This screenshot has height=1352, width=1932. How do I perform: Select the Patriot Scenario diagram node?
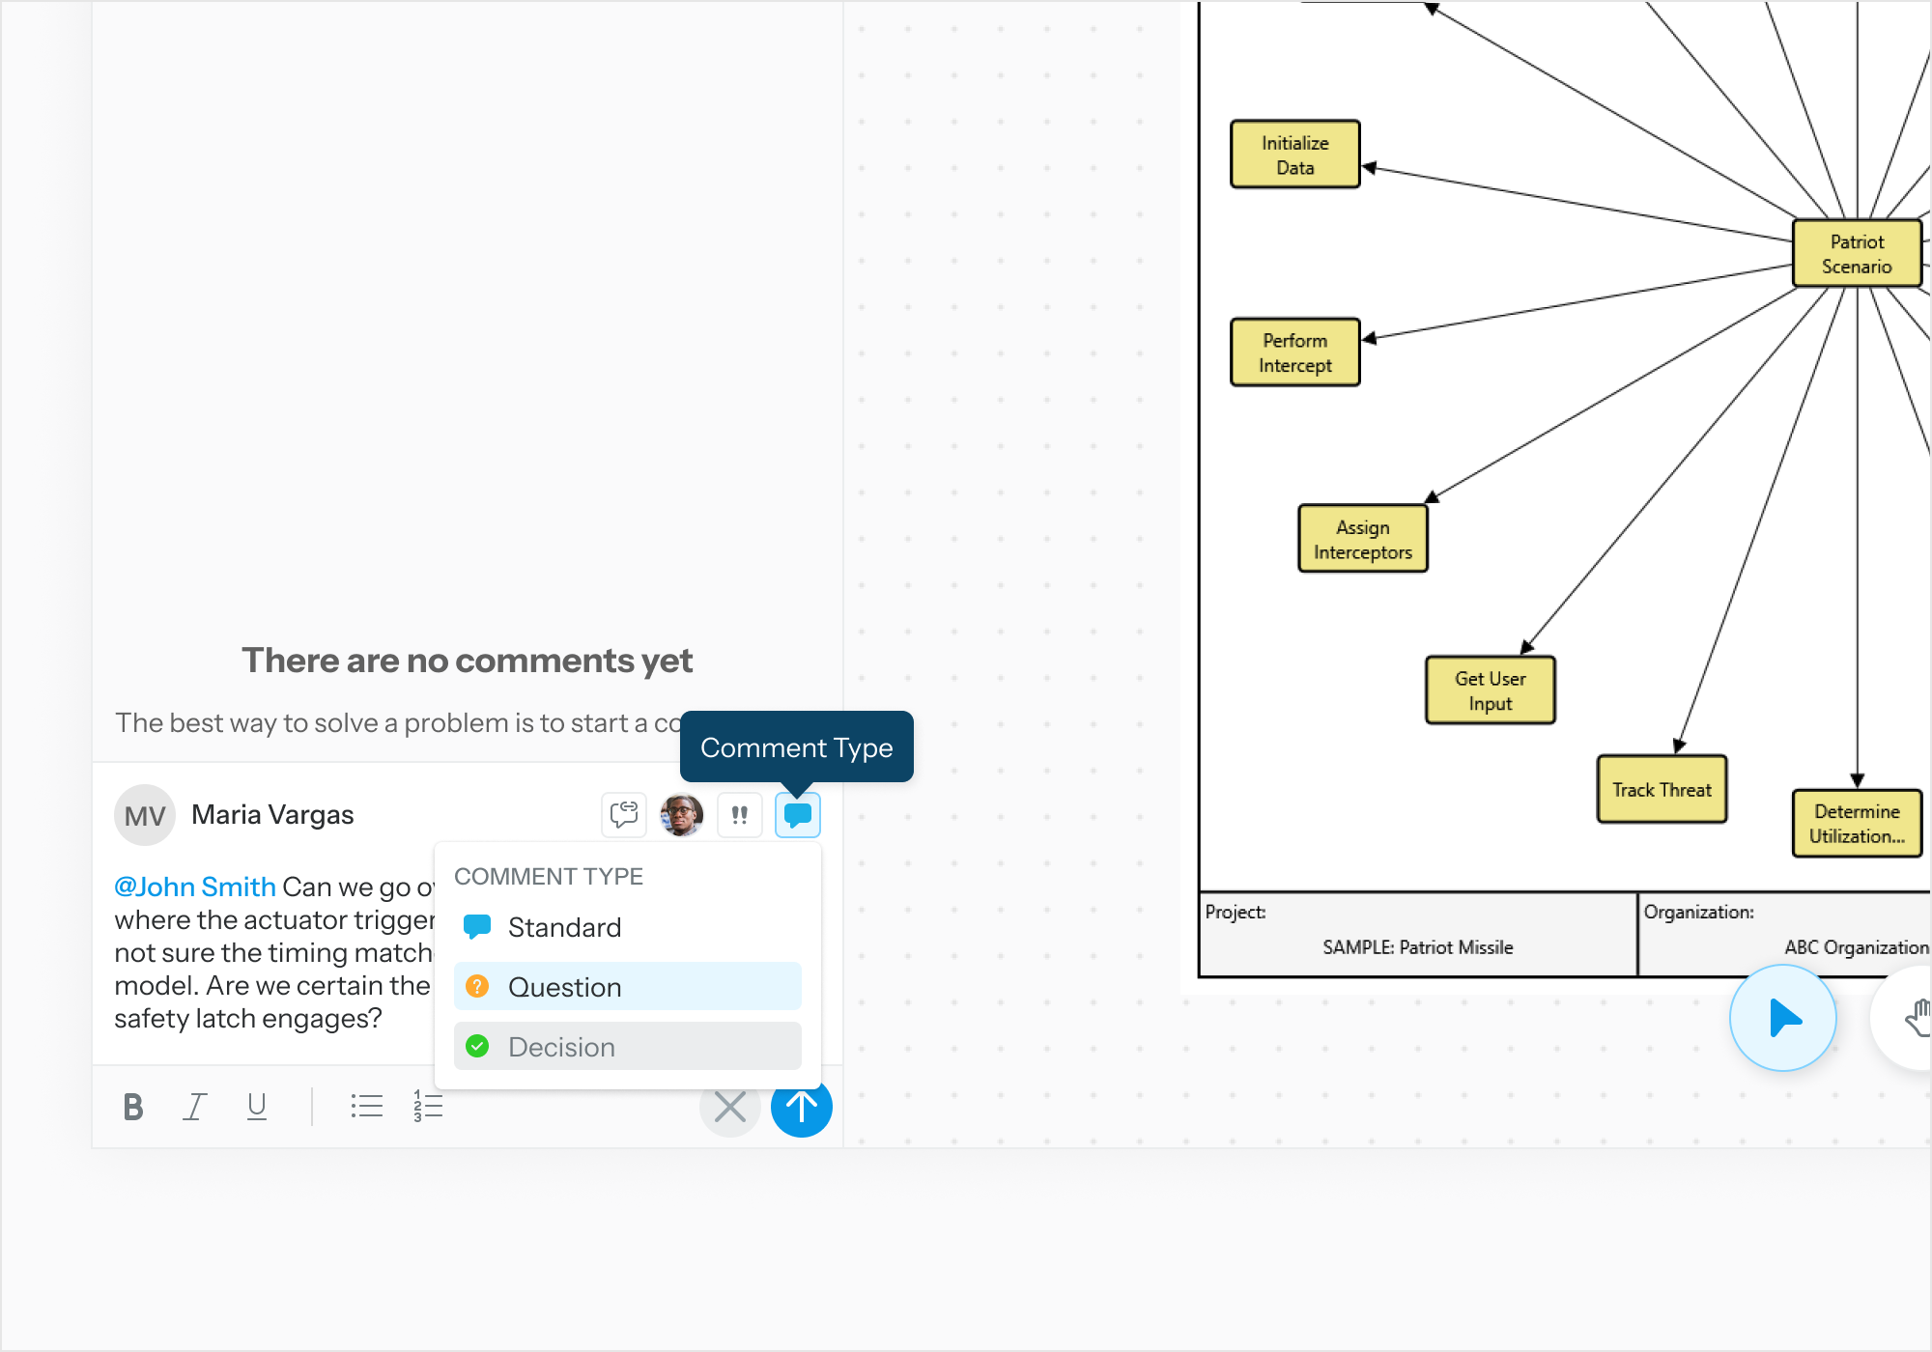pyautogui.click(x=1857, y=254)
